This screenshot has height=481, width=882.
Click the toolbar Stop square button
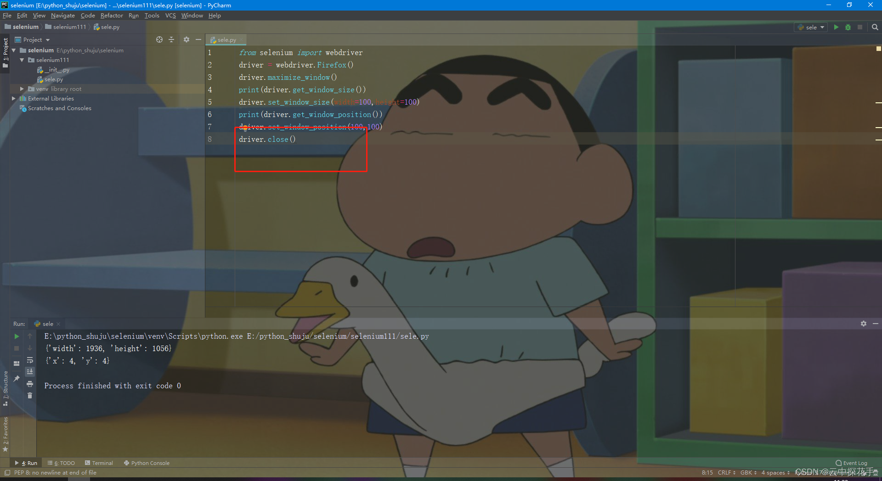(860, 27)
